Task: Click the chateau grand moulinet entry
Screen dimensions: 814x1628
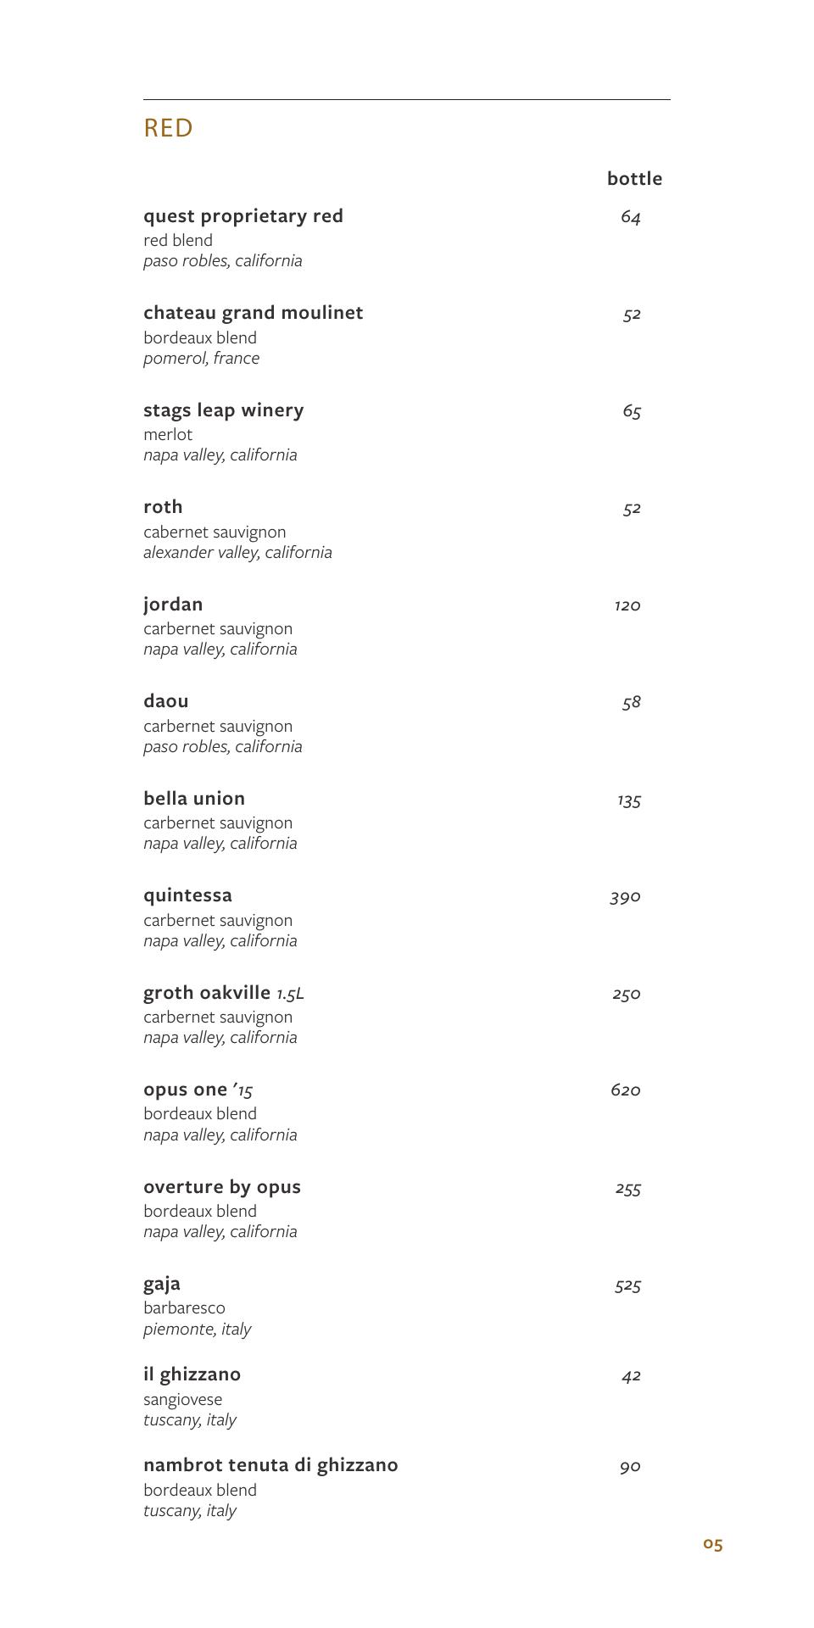Action: click(253, 313)
